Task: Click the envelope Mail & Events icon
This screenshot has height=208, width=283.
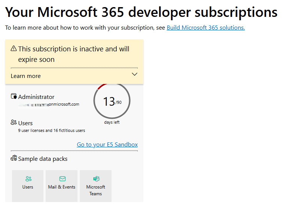Action: point(63,179)
